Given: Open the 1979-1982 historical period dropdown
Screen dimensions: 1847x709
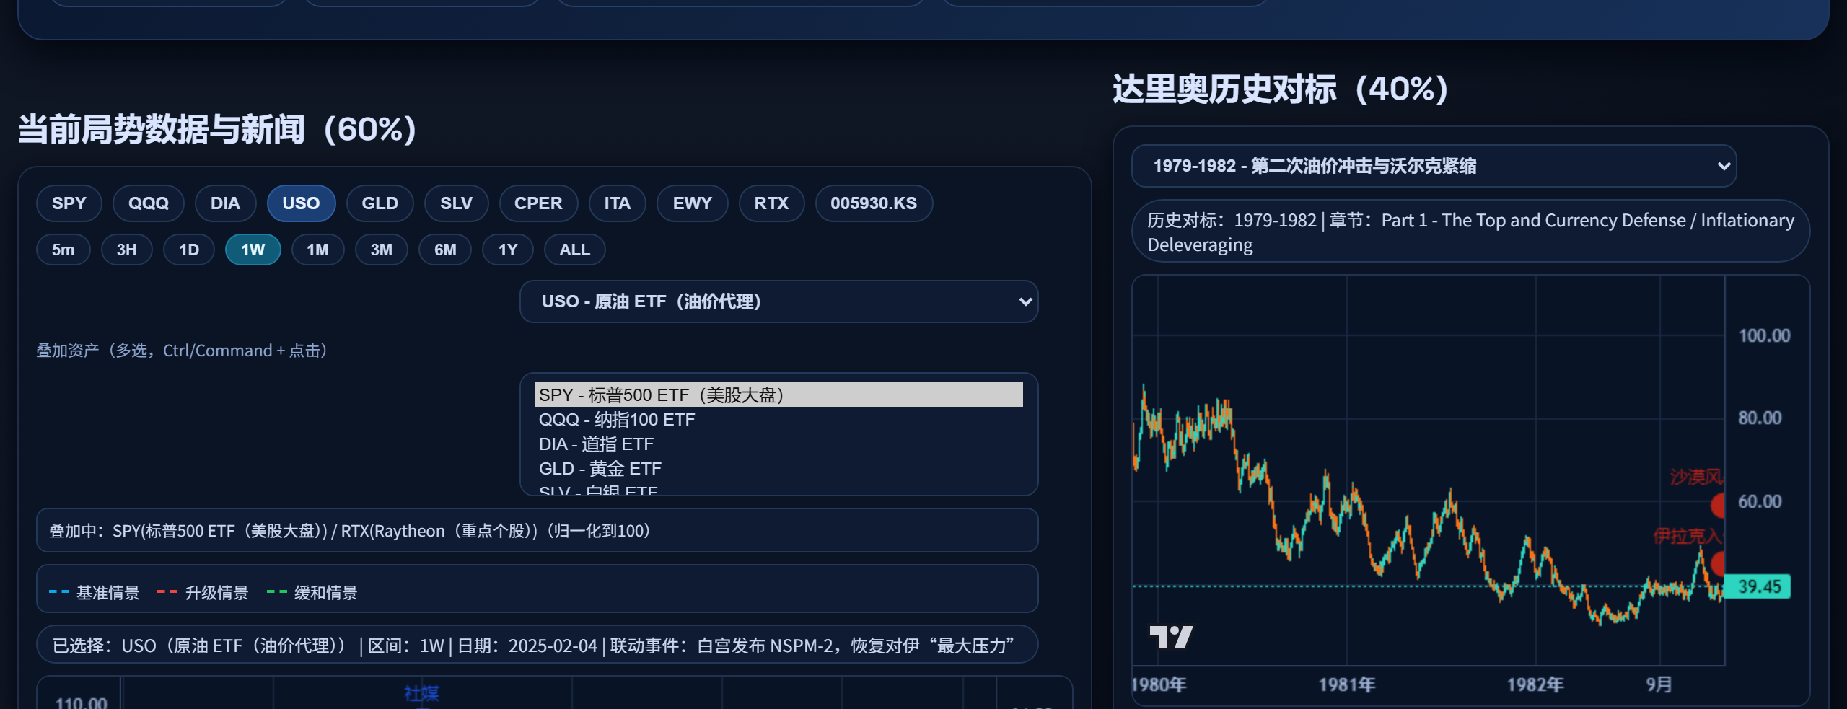Looking at the screenshot, I should (1433, 166).
